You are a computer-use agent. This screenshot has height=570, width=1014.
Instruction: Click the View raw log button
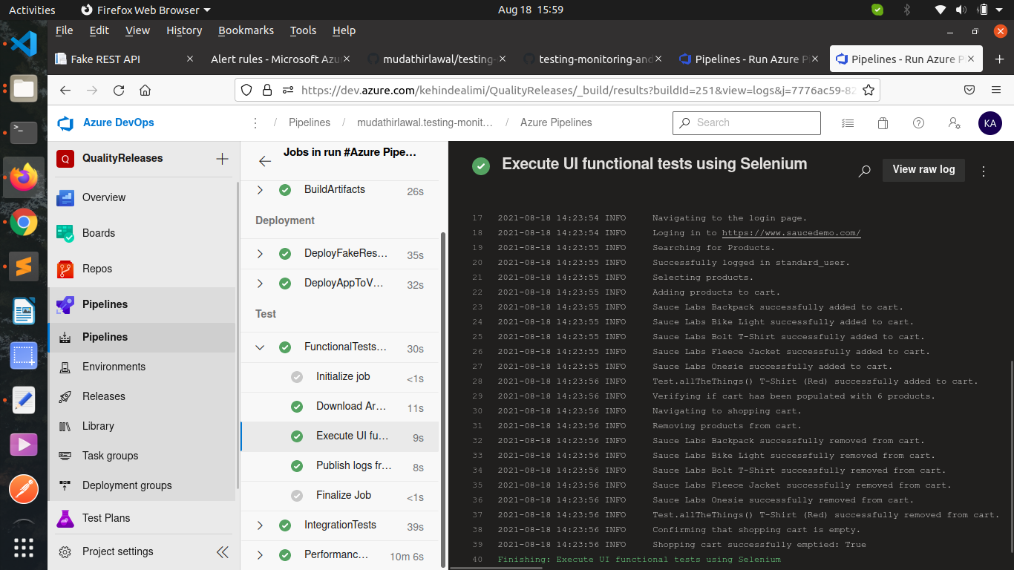(x=923, y=169)
